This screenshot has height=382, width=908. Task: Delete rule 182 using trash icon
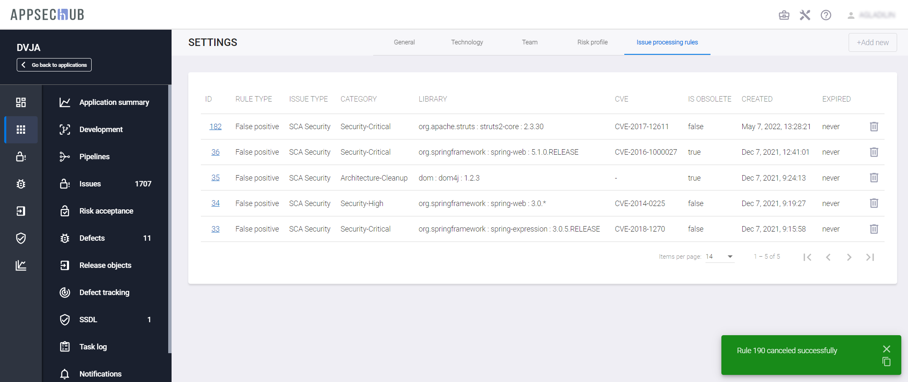coord(874,127)
